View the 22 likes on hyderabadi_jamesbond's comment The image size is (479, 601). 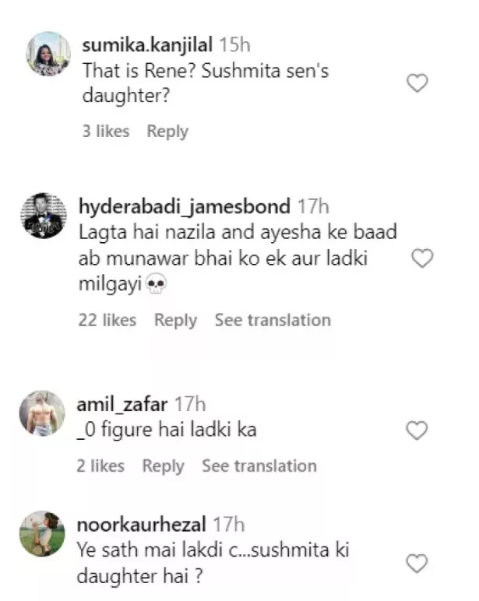point(107,320)
